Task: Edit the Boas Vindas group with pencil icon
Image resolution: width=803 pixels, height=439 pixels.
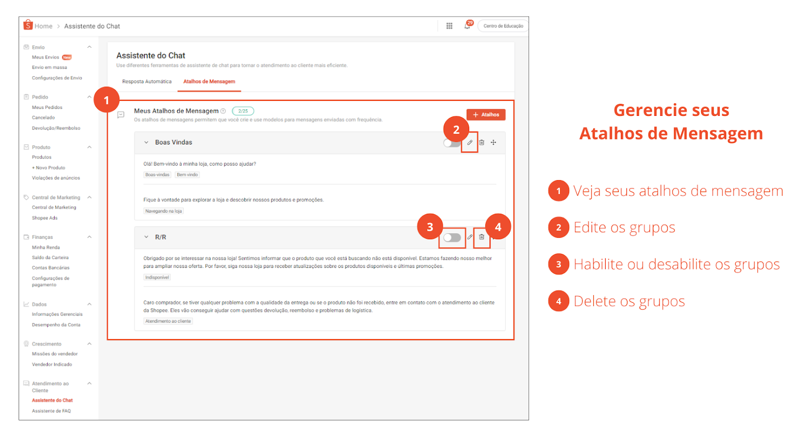Action: (x=470, y=142)
